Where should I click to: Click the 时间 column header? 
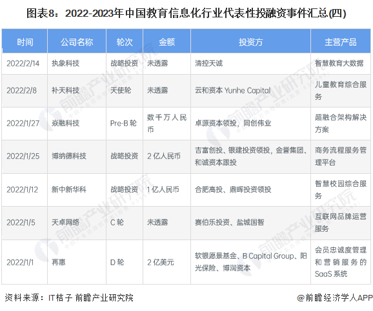click(25, 42)
